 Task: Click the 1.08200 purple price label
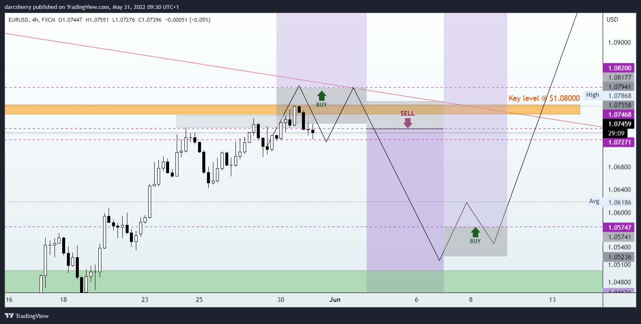click(619, 68)
